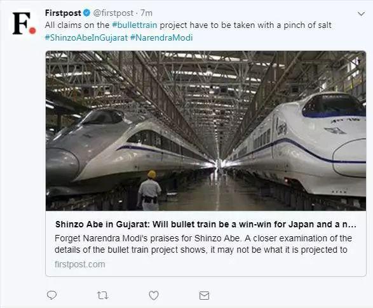Like the tweet with the heart icon

(154, 295)
